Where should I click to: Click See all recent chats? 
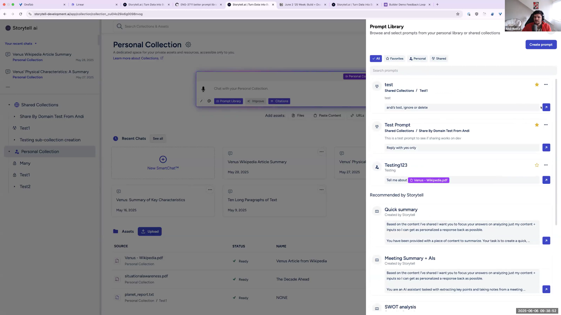pyautogui.click(x=158, y=139)
